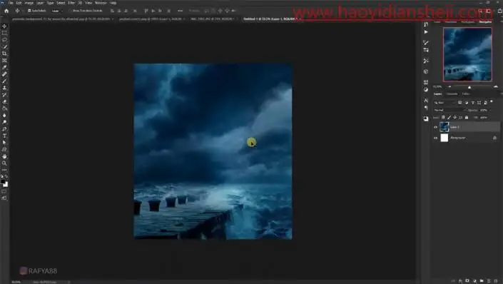Toggle lock image pixels brush icon

pos(449,118)
